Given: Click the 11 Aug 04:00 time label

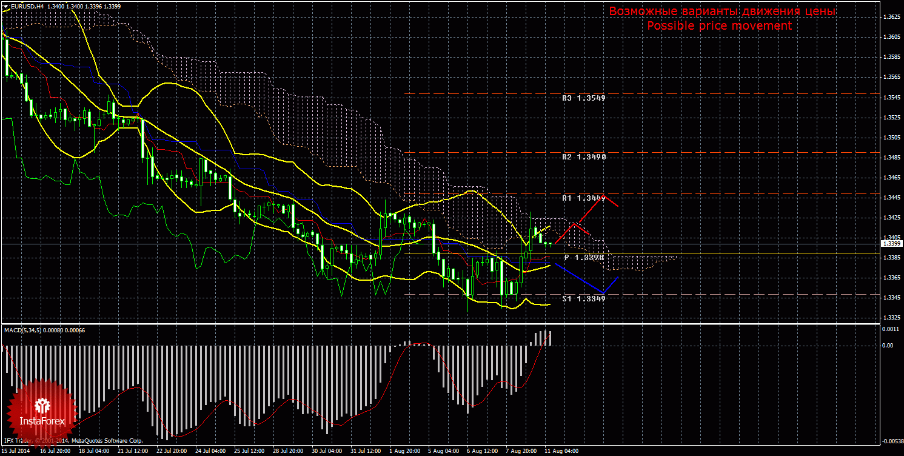Looking at the screenshot, I should (x=561, y=451).
